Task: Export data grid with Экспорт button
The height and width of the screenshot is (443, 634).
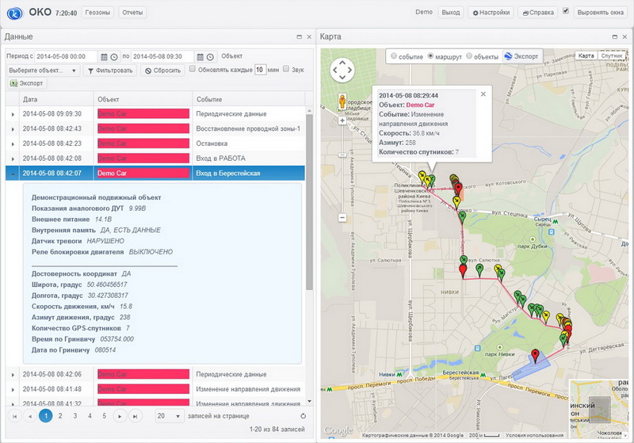Action: [x=27, y=83]
